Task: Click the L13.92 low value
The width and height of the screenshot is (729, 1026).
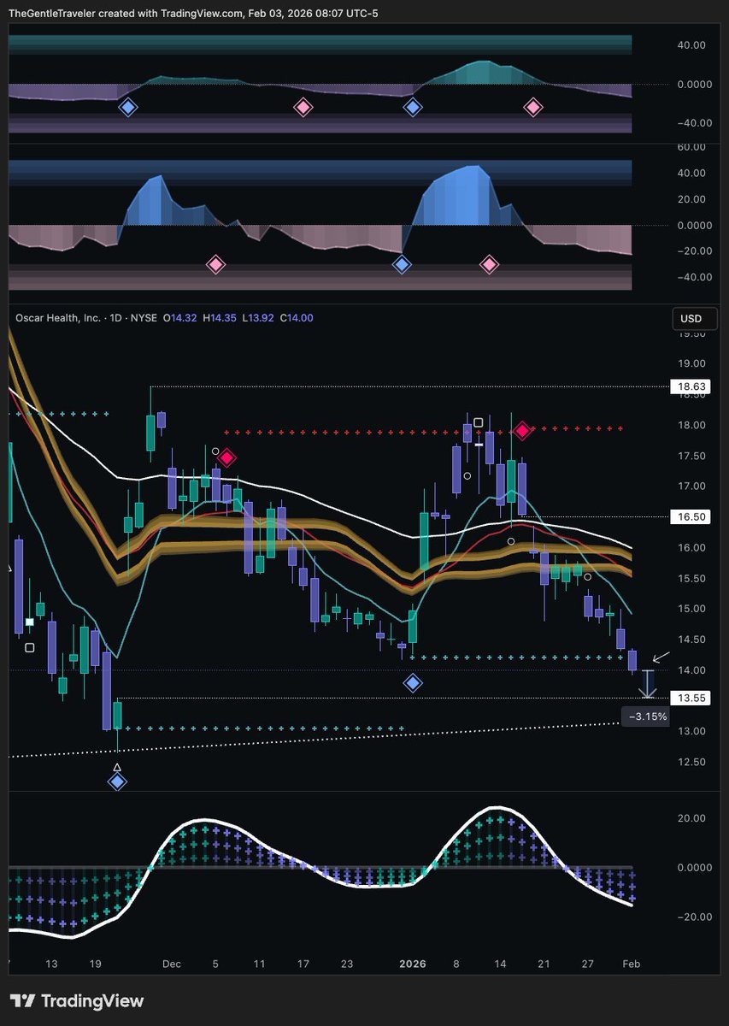Action: [257, 318]
